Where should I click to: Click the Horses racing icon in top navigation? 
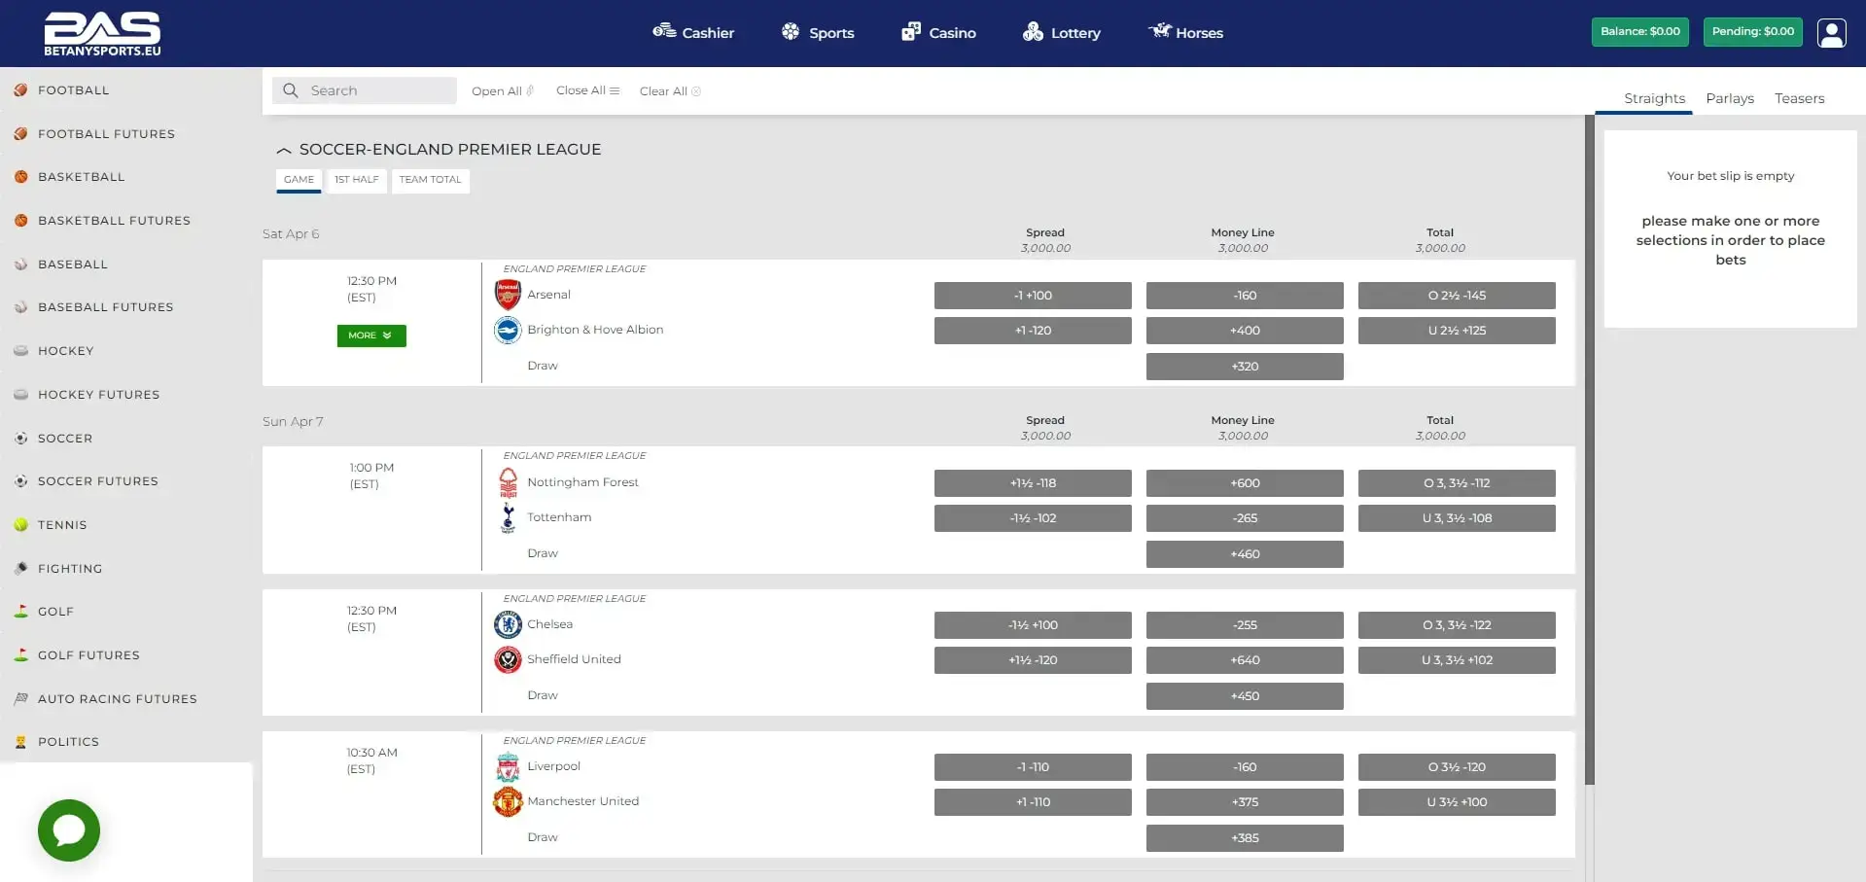coord(1159,30)
